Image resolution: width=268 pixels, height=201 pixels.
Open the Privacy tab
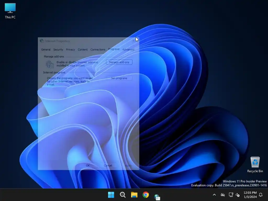pyautogui.click(x=70, y=49)
